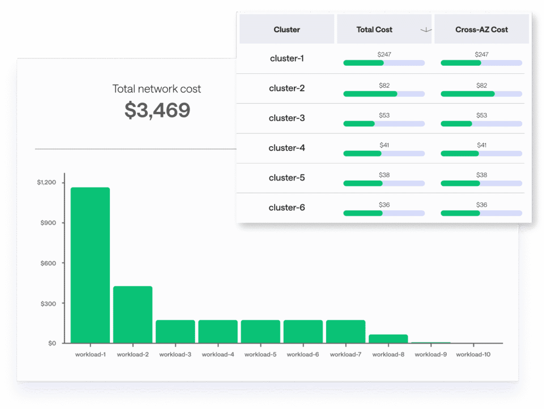Click the workload-1 bar in the chart
This screenshot has height=409, width=544.
point(90,265)
